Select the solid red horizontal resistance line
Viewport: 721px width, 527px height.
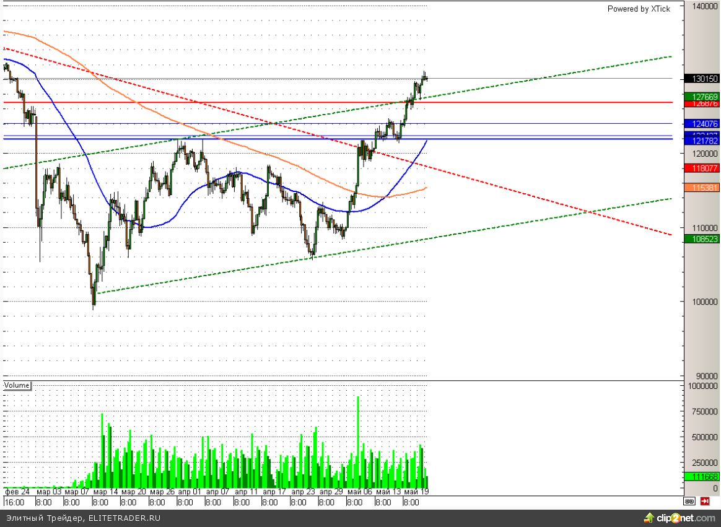pos(338,103)
